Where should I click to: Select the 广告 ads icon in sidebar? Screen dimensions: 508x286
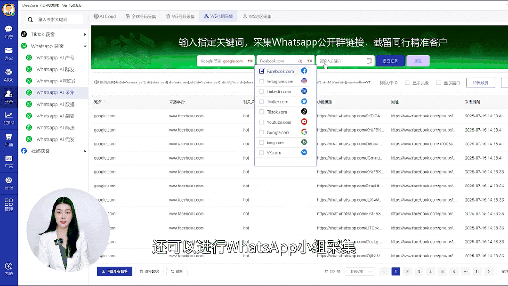(x=8, y=162)
